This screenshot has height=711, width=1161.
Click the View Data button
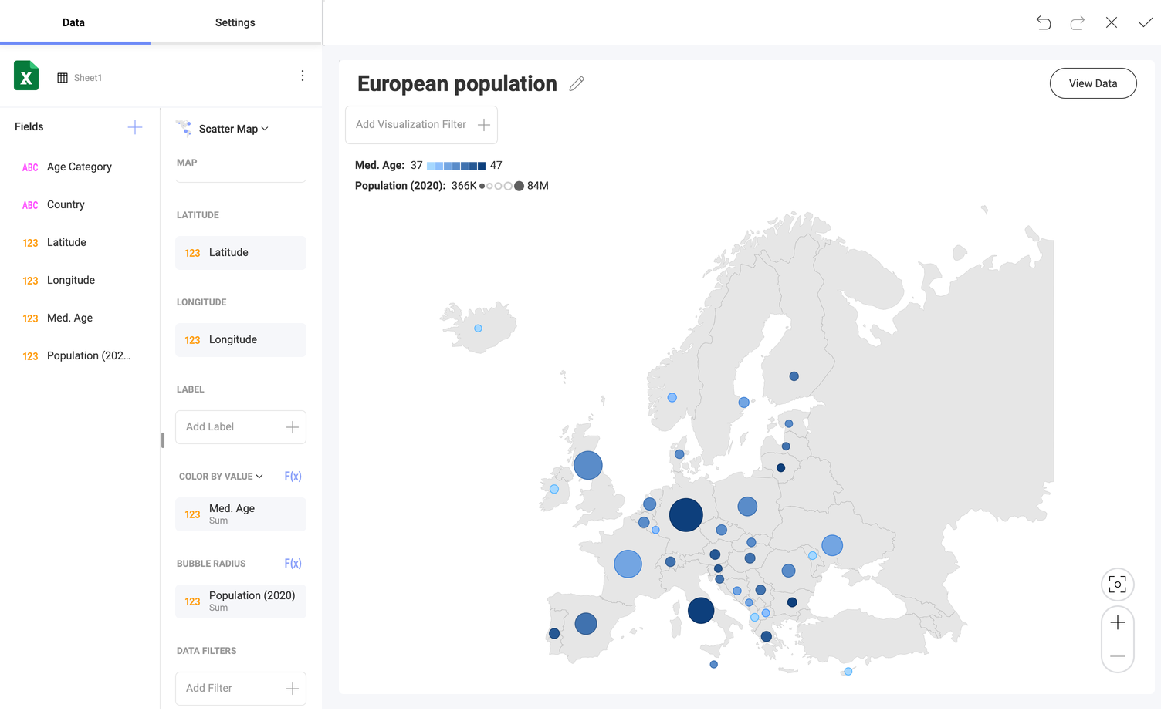tap(1093, 83)
